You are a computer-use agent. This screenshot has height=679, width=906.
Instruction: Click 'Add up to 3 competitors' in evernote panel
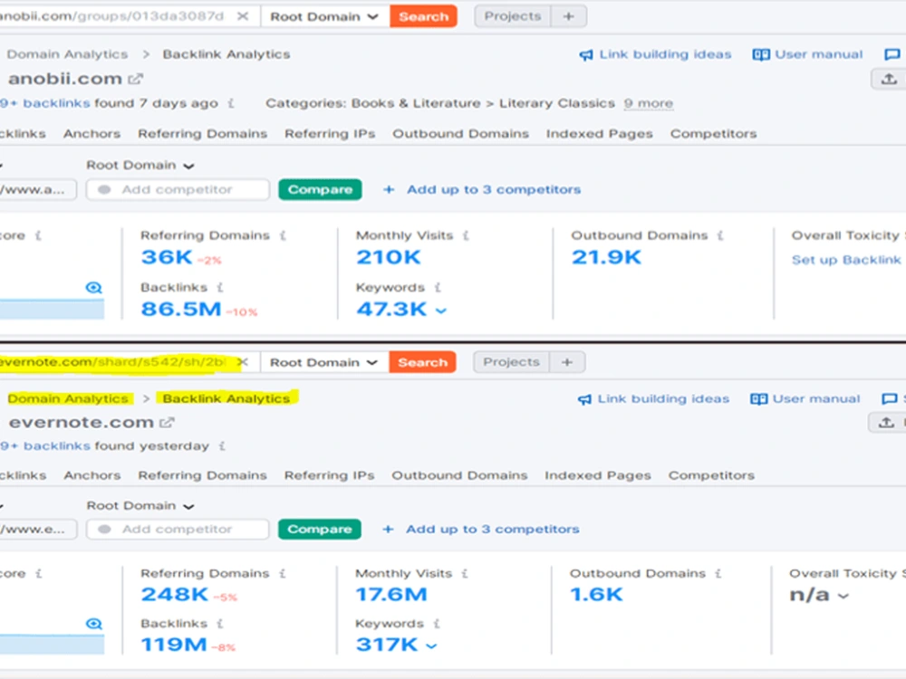coord(481,529)
